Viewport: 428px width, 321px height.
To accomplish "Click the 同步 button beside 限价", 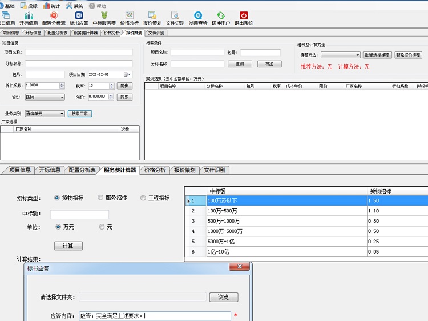I will coord(124,97).
